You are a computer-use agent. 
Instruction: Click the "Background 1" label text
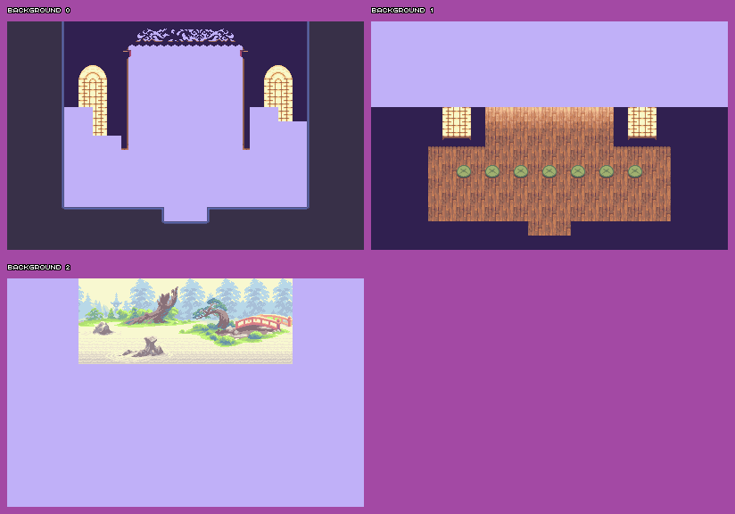pyautogui.click(x=402, y=11)
